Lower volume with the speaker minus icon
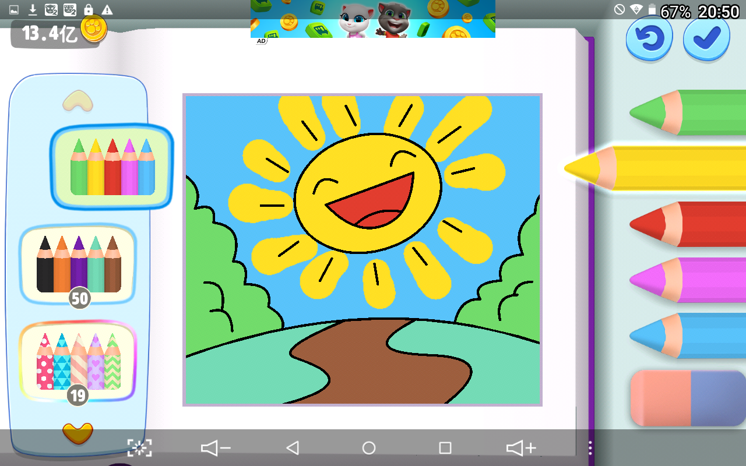Screen dimensions: 746x466 point(216,447)
